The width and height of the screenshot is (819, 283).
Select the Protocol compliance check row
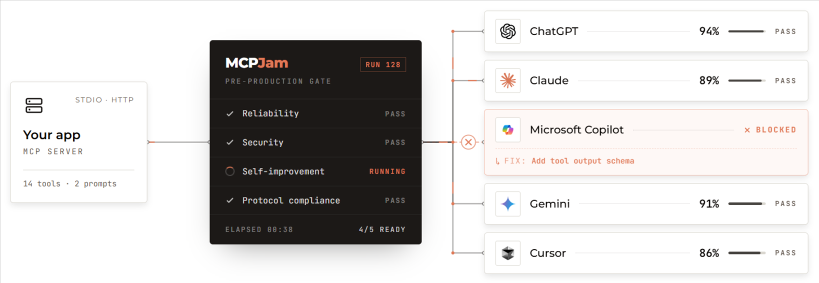coord(315,201)
